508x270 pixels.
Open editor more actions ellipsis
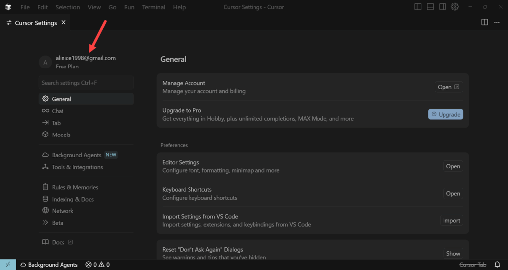[x=497, y=22]
